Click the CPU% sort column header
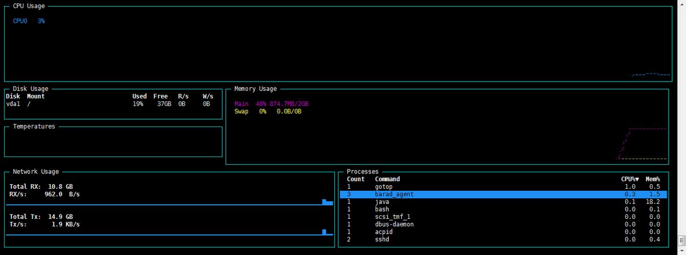The width and height of the screenshot is (686, 255). click(x=629, y=179)
